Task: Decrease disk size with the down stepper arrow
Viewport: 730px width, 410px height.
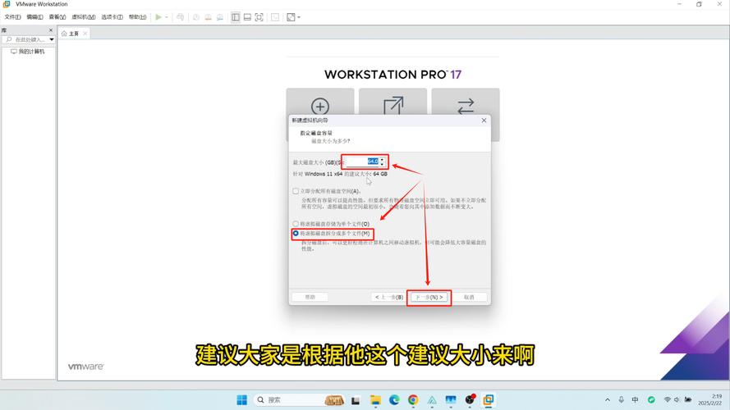Action: click(382, 164)
